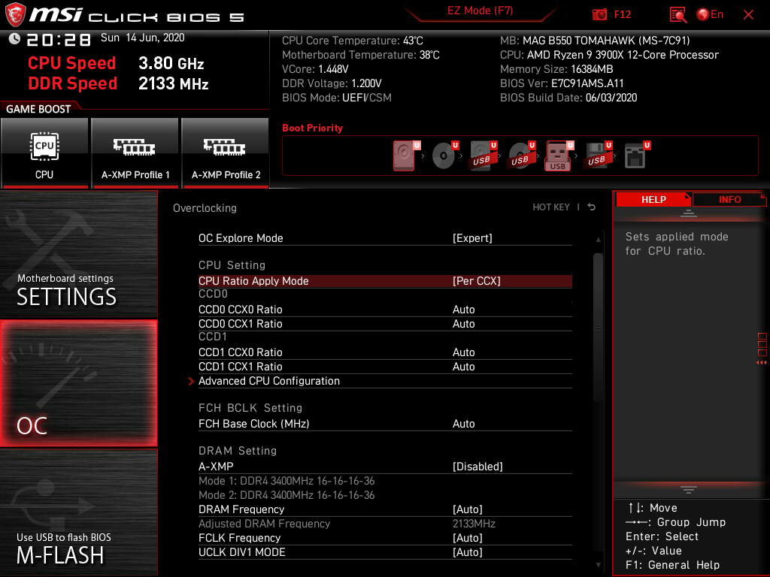Open the INFO tab
The image size is (770, 577).
(x=729, y=200)
